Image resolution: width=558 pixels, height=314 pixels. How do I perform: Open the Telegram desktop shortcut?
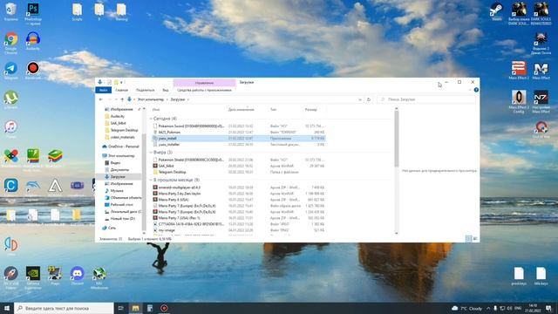point(10,71)
